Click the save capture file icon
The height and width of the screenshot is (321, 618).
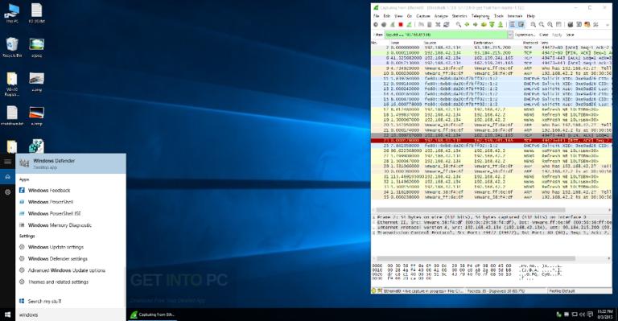(429, 24)
